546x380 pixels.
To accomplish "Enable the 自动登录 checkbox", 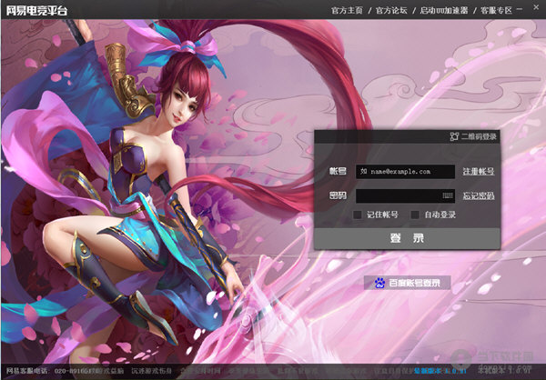I will coord(415,215).
